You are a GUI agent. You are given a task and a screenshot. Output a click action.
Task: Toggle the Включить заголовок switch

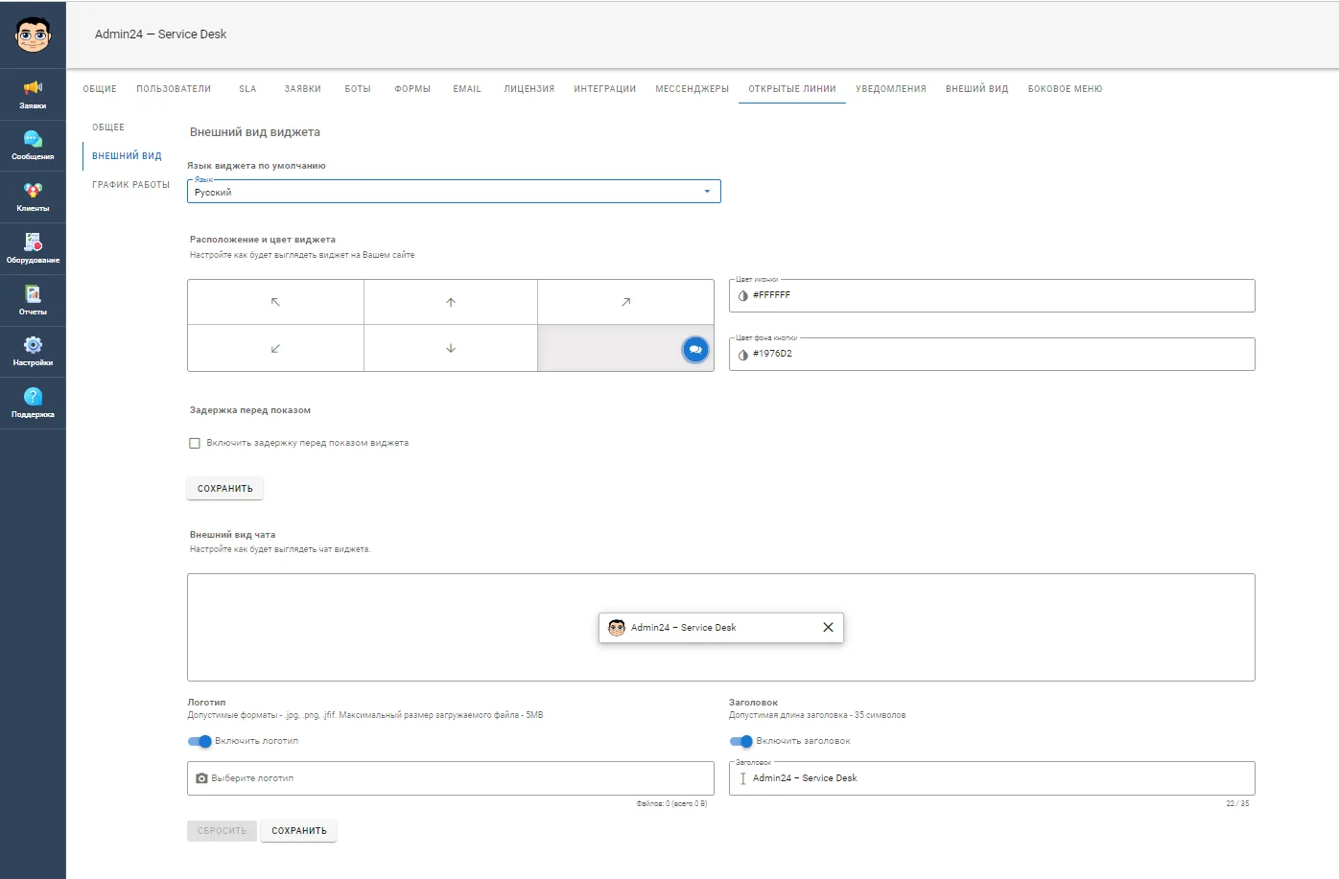[x=740, y=741]
